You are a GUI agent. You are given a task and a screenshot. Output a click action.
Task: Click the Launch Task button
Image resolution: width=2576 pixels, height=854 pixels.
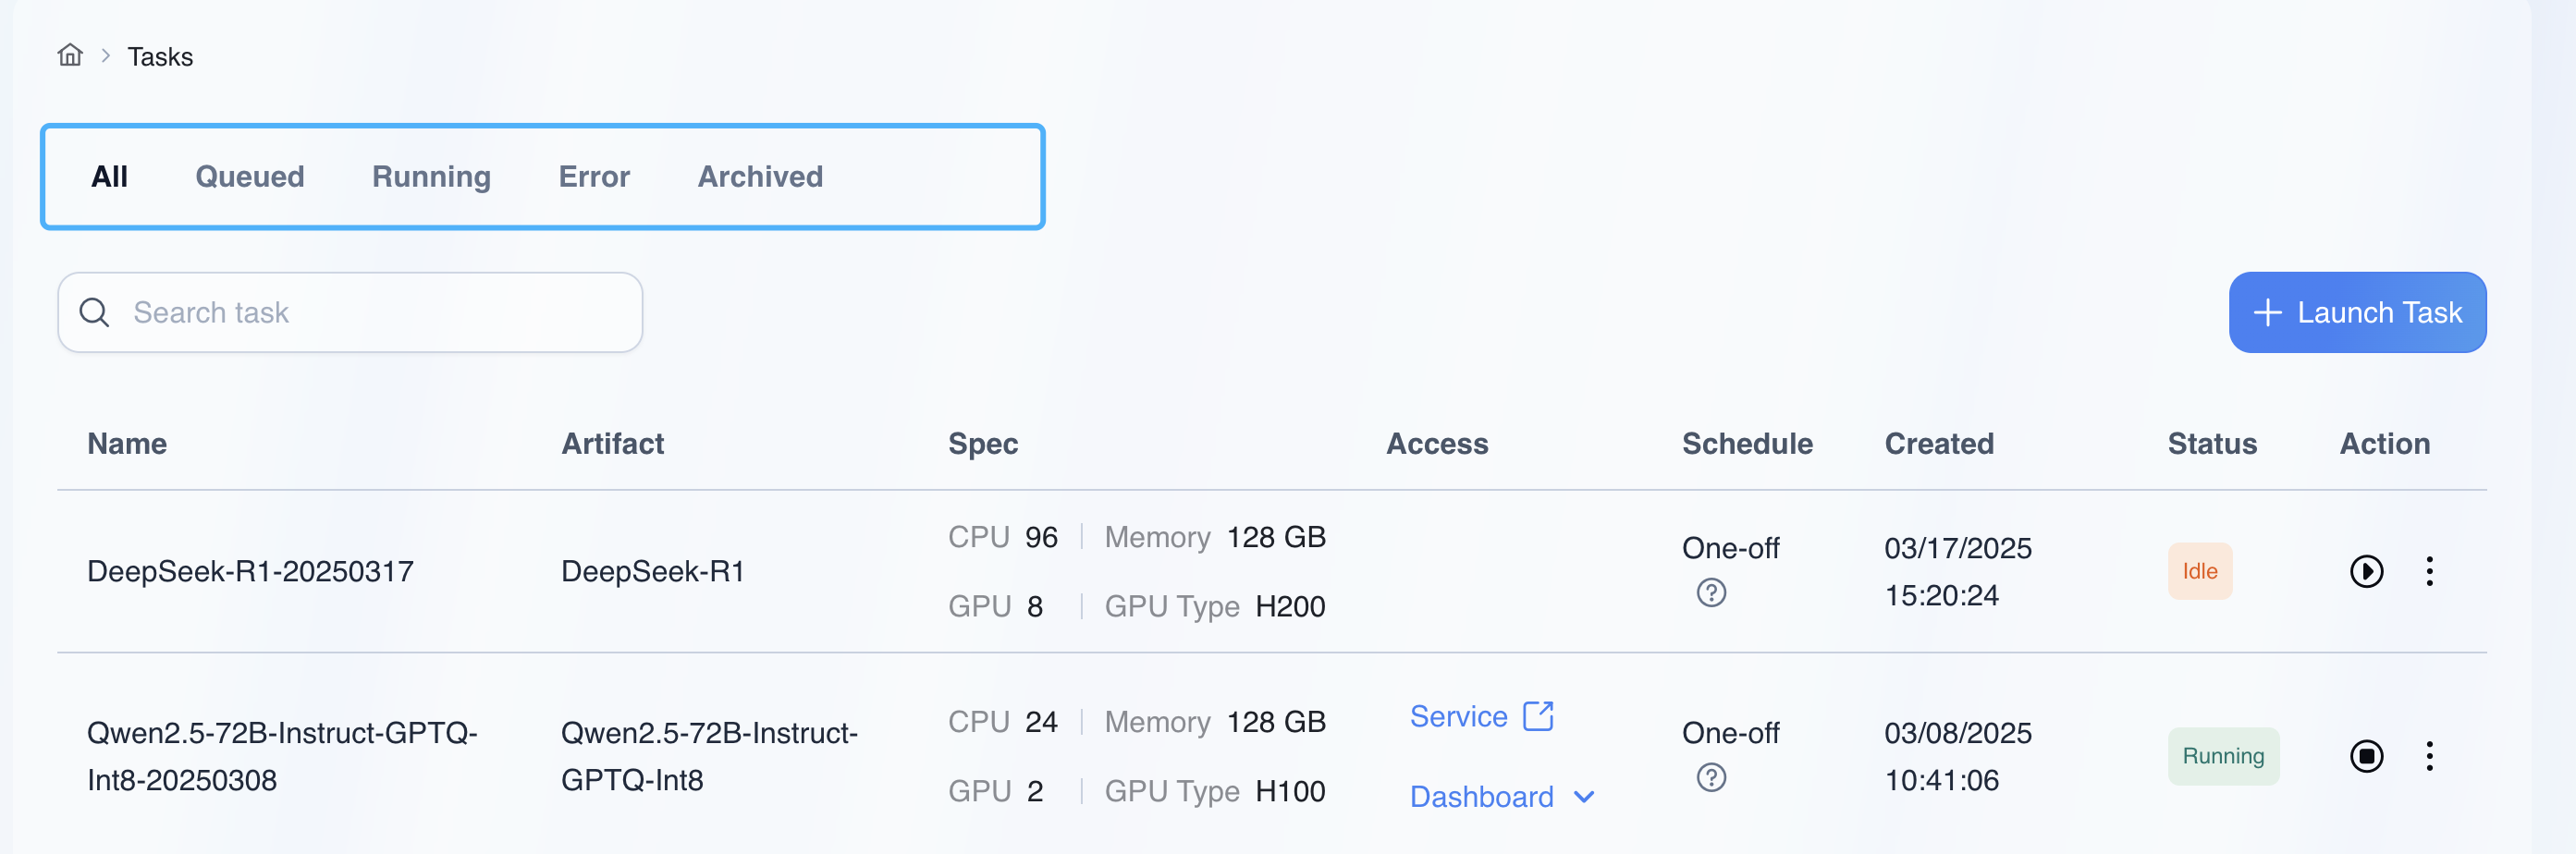(x=2357, y=312)
